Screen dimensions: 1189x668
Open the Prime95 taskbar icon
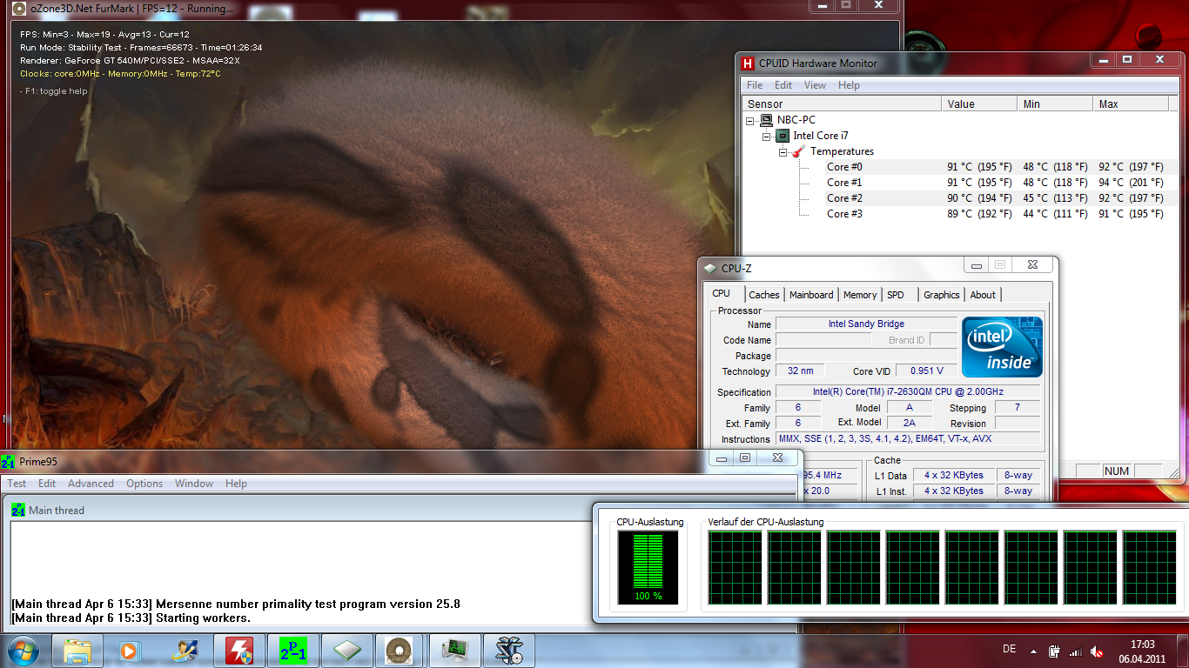[292, 651]
